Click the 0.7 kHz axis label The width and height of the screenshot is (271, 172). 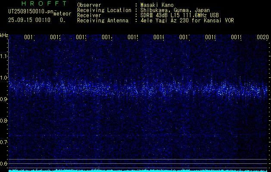(4, 142)
